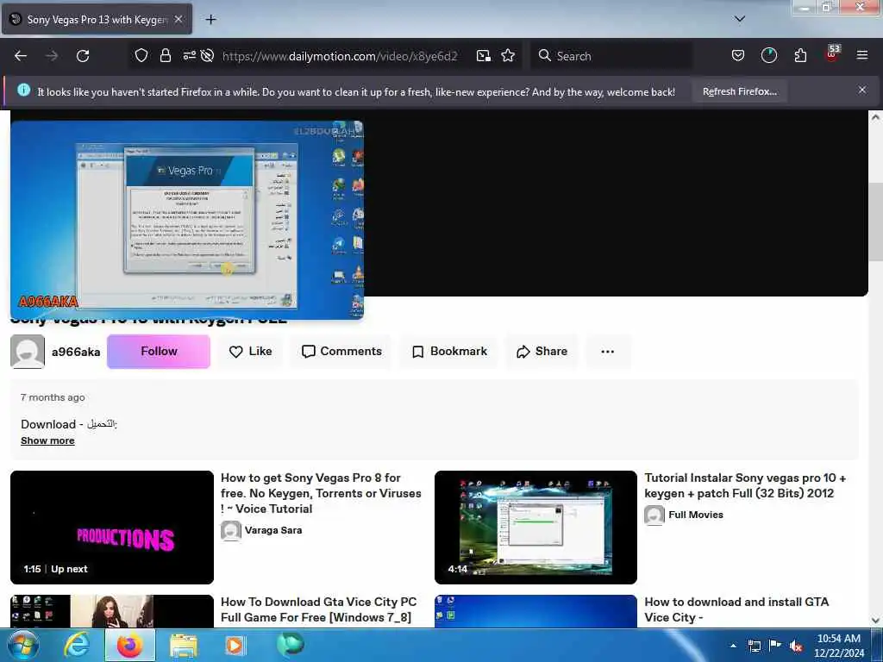Bookmark this video
Screen dimensions: 883x662
(448, 352)
